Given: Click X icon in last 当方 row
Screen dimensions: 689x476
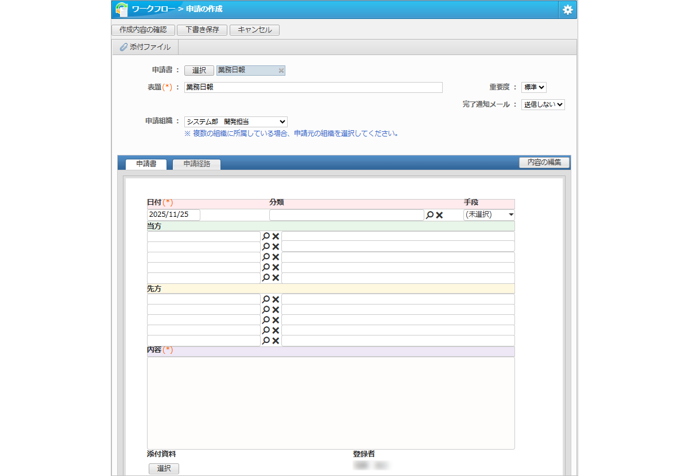Looking at the screenshot, I should (276, 278).
